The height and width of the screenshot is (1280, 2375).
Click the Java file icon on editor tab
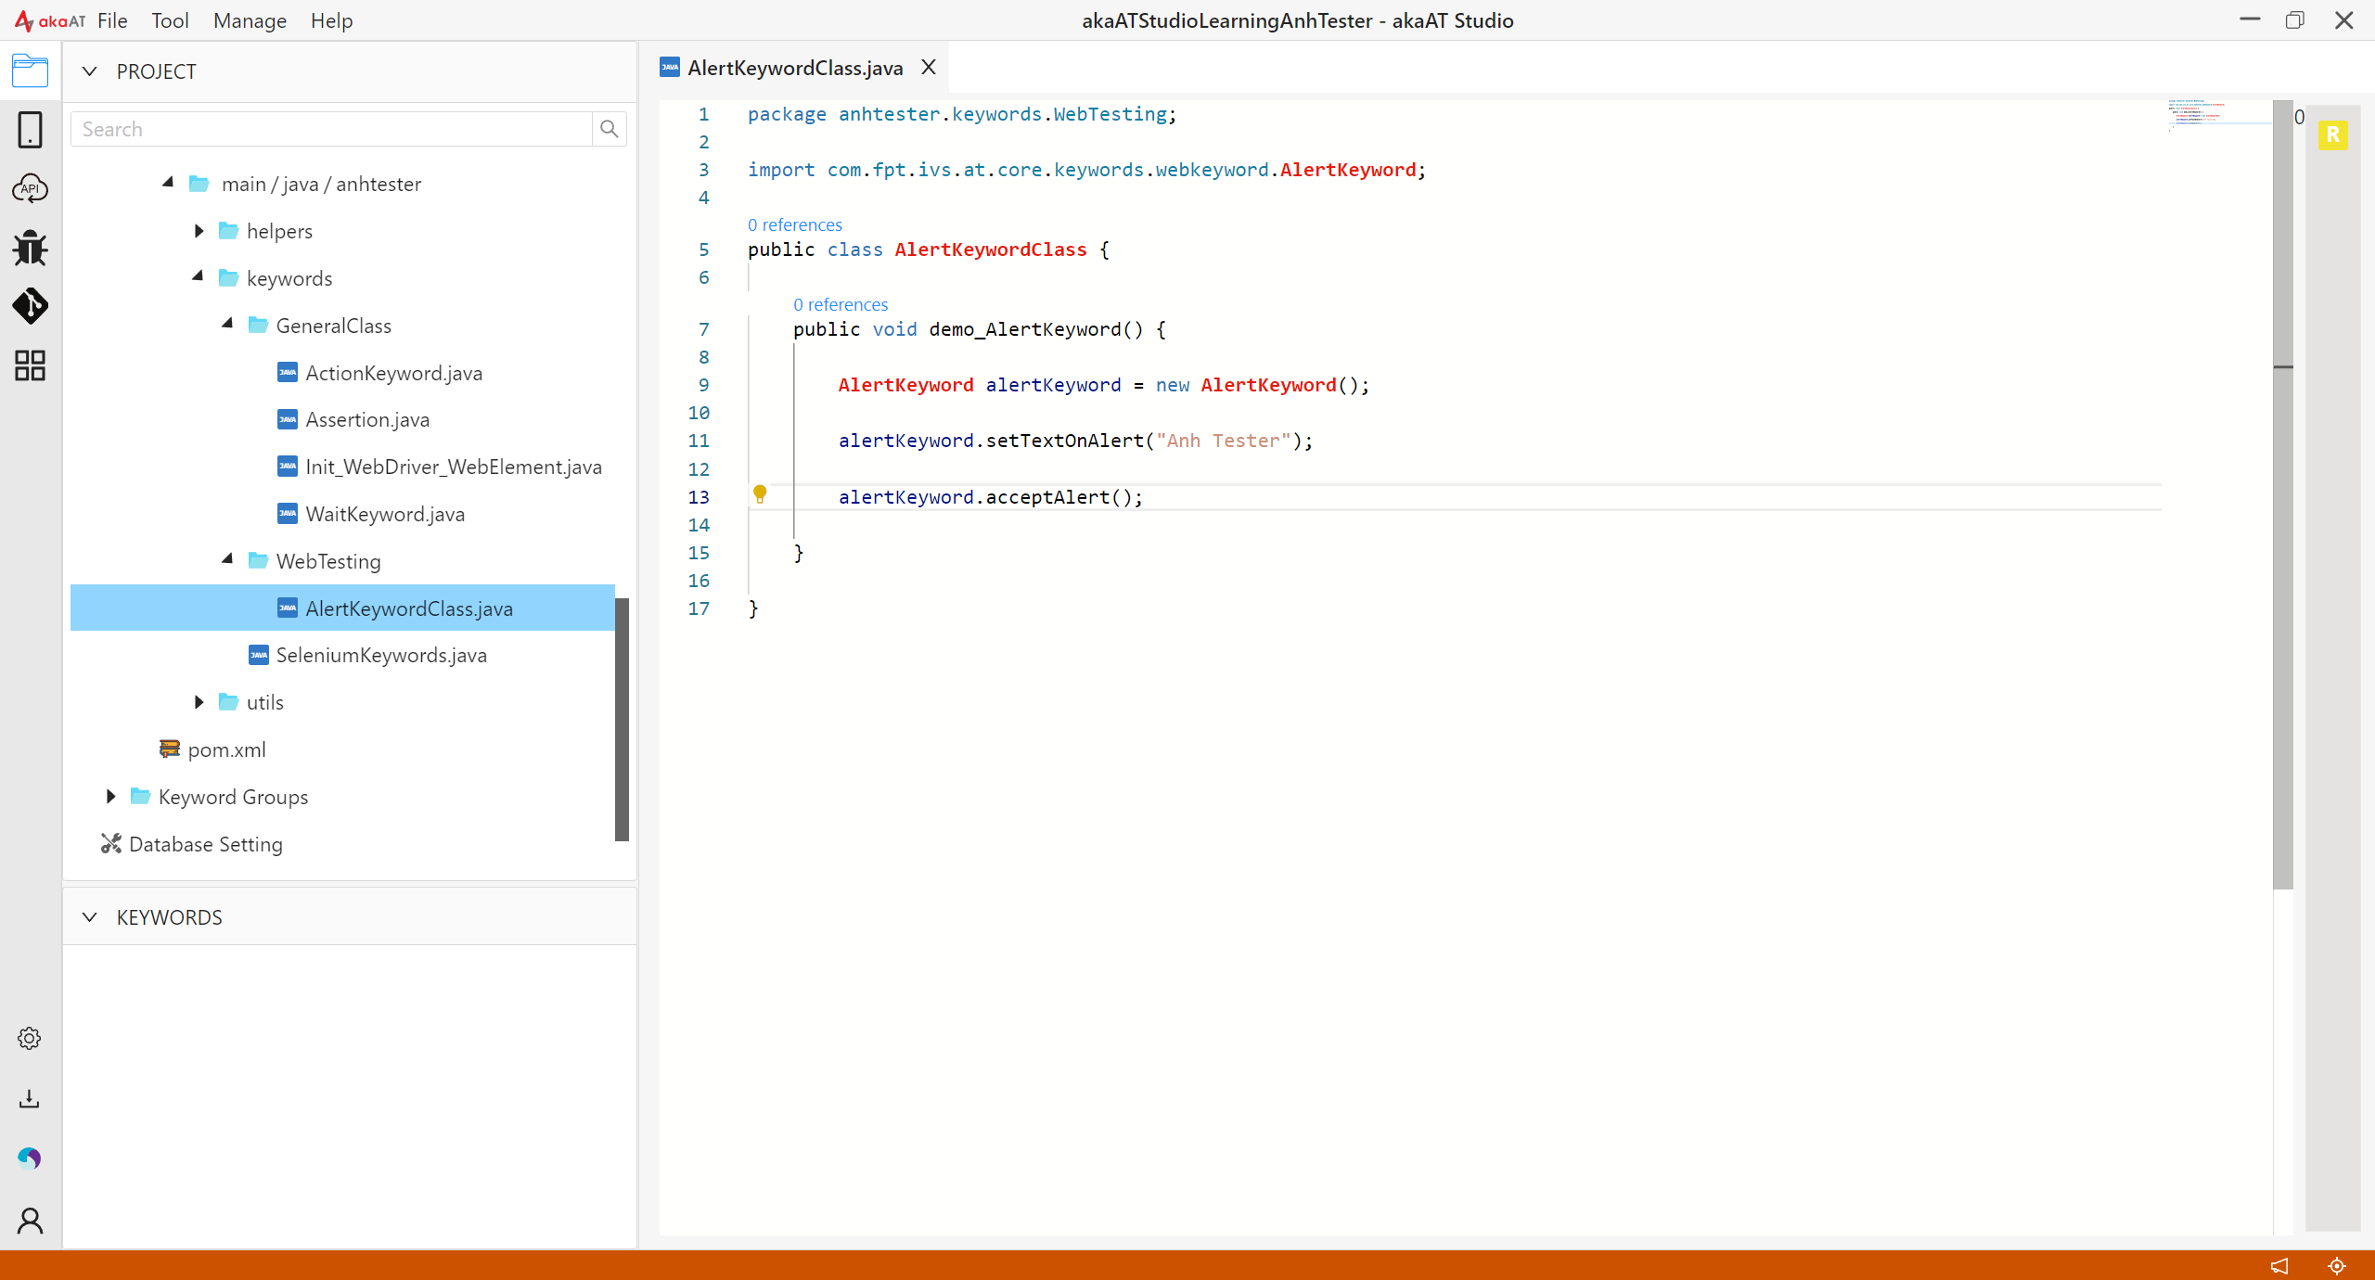(x=669, y=68)
